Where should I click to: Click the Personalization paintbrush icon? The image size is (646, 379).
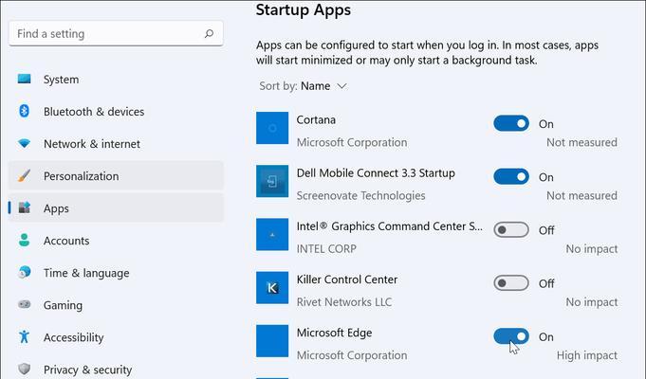click(25, 175)
